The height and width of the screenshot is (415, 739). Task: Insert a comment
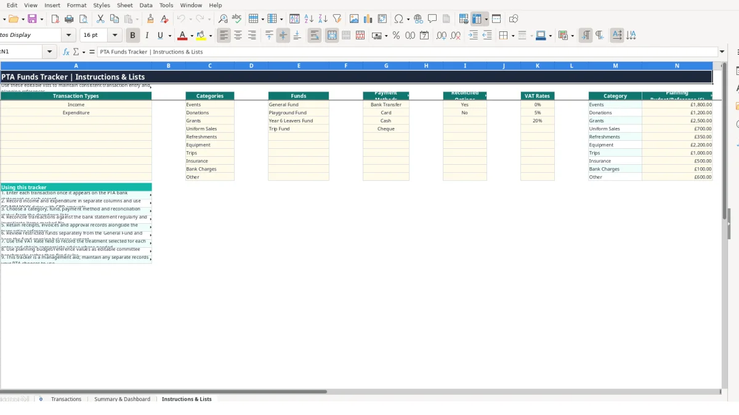(x=432, y=19)
